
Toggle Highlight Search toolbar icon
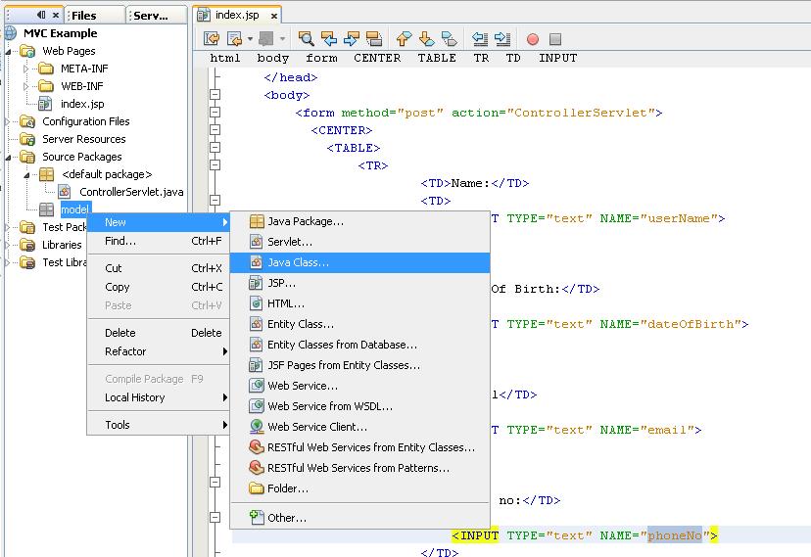(374, 39)
